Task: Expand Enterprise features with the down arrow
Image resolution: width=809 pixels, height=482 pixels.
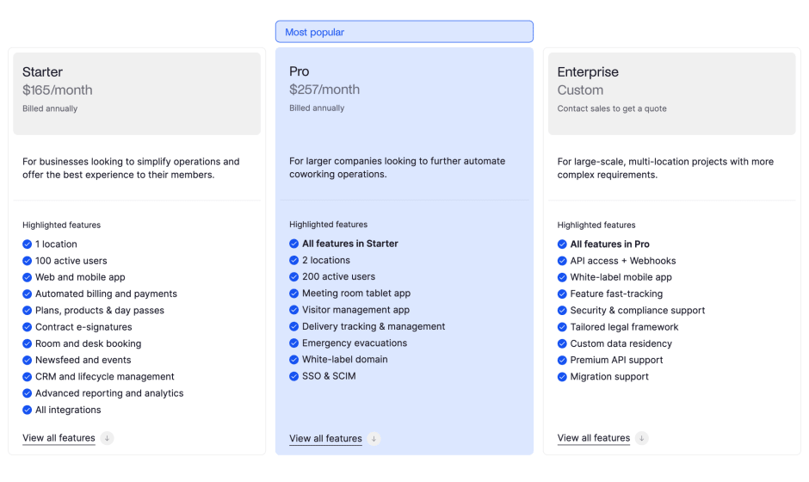Action: point(641,438)
